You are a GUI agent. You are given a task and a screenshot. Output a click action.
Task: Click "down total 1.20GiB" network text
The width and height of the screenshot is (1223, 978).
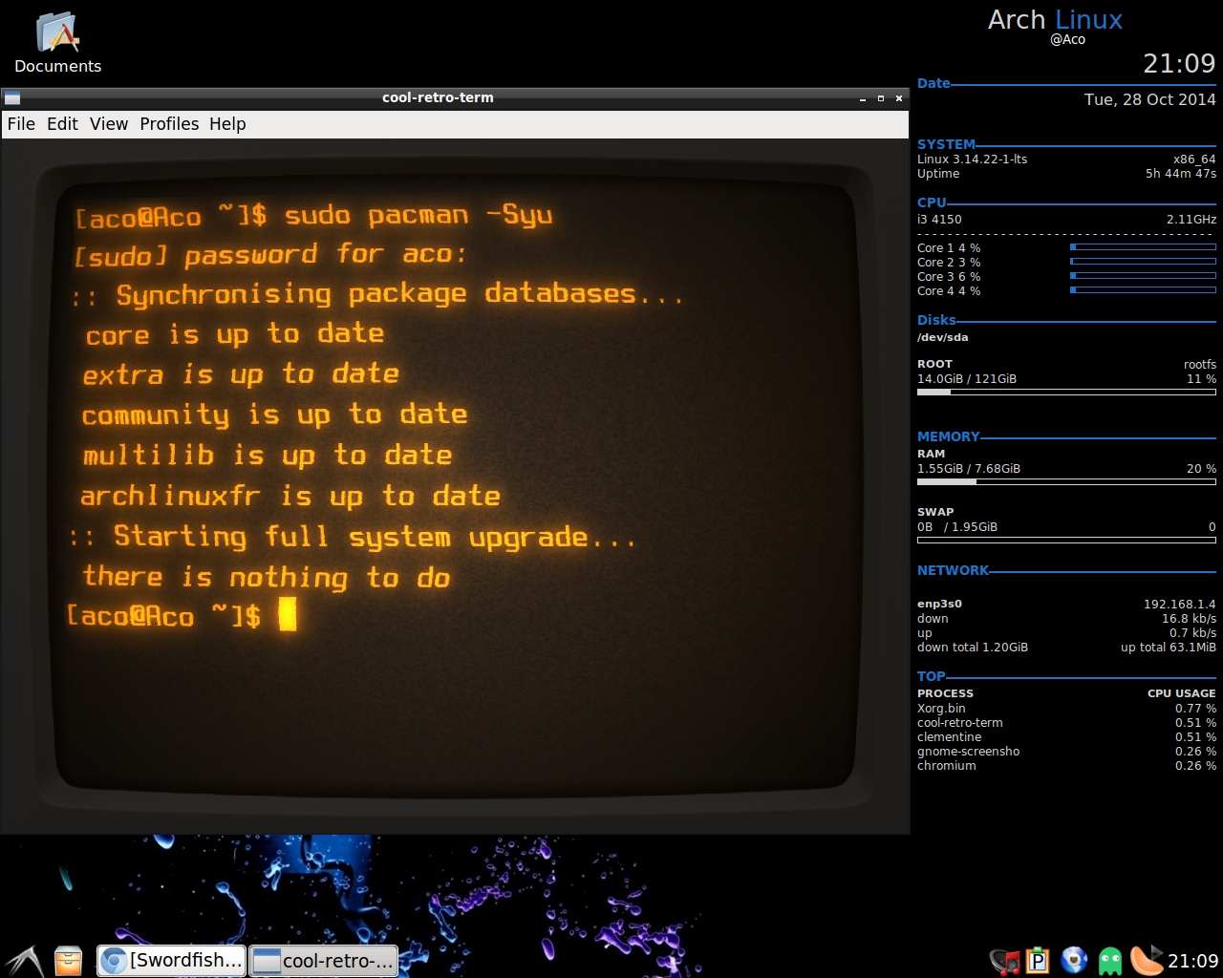[973, 648]
